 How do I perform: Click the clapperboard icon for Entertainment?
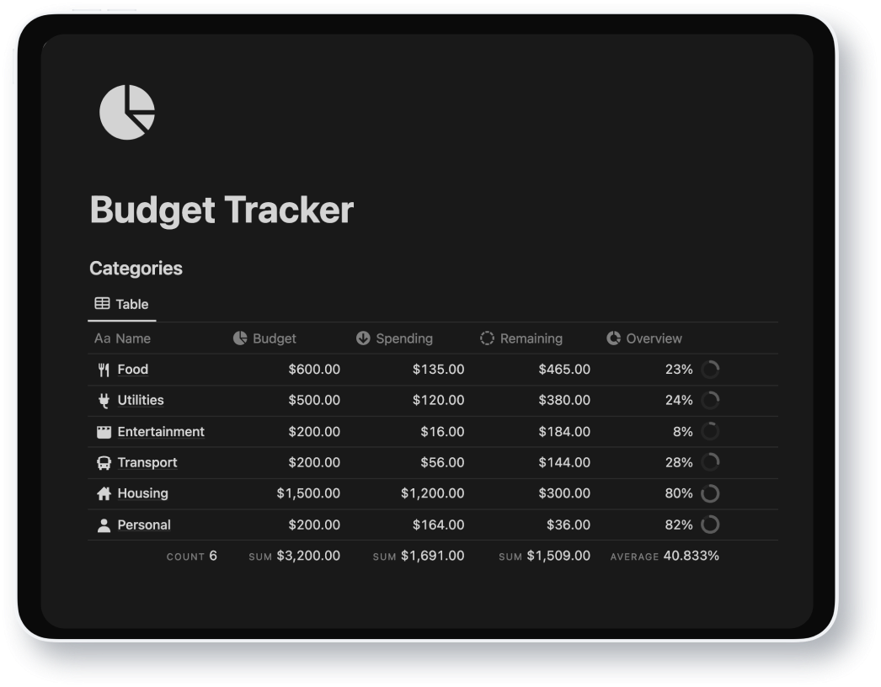point(104,432)
